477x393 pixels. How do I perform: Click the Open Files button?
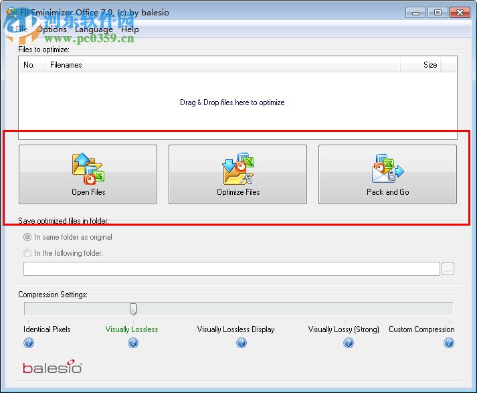(x=88, y=175)
